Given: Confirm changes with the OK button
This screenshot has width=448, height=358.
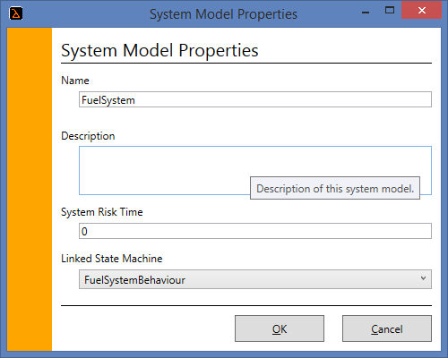Looking at the screenshot, I should point(280,328).
